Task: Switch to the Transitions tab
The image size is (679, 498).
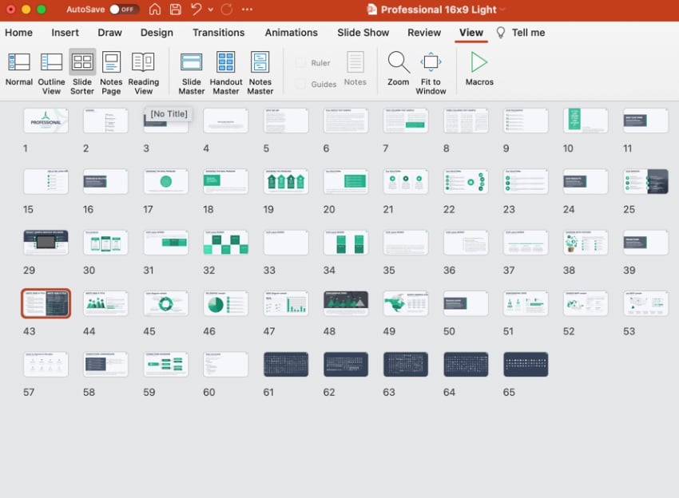Action: [x=218, y=33]
